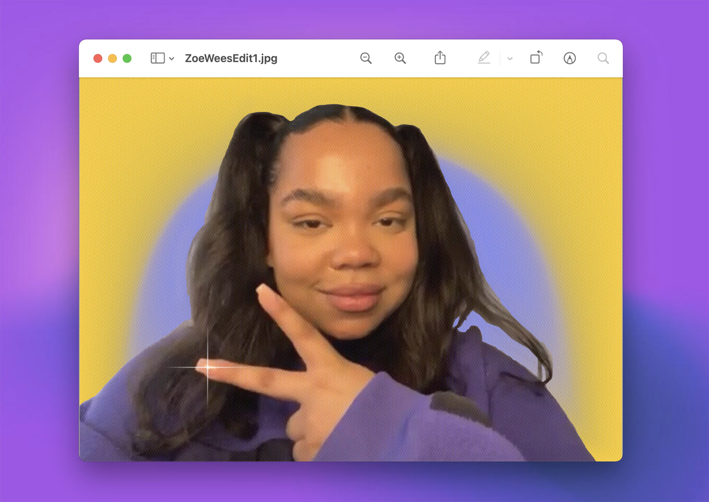709x502 pixels.
Task: Close the Preview window with red button
Action: point(98,59)
